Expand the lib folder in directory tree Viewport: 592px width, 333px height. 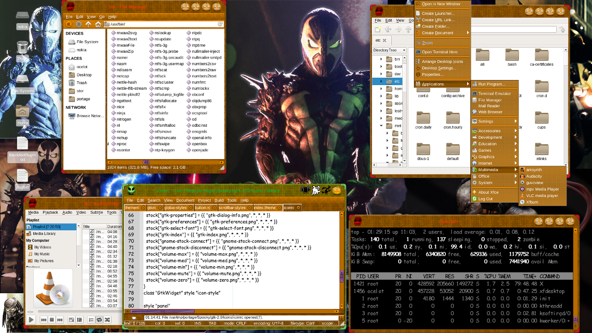pos(381,96)
